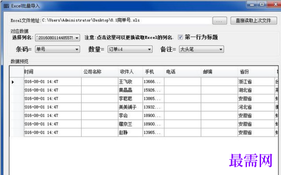Click the phone cell 13932...

(x=153, y=107)
